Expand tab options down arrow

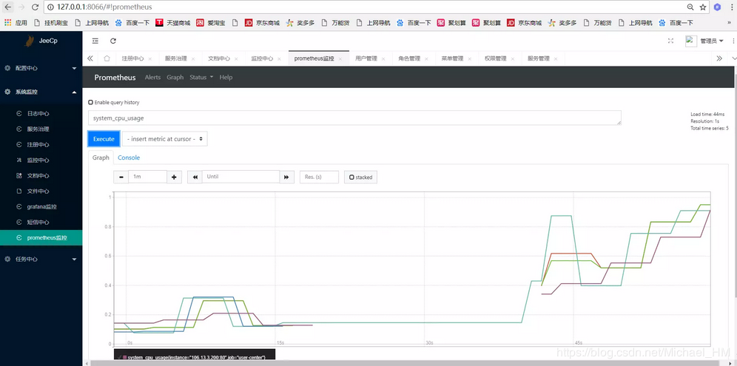click(734, 58)
